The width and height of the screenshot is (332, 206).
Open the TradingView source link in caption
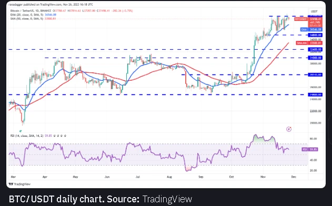pyautogui.click(x=167, y=199)
